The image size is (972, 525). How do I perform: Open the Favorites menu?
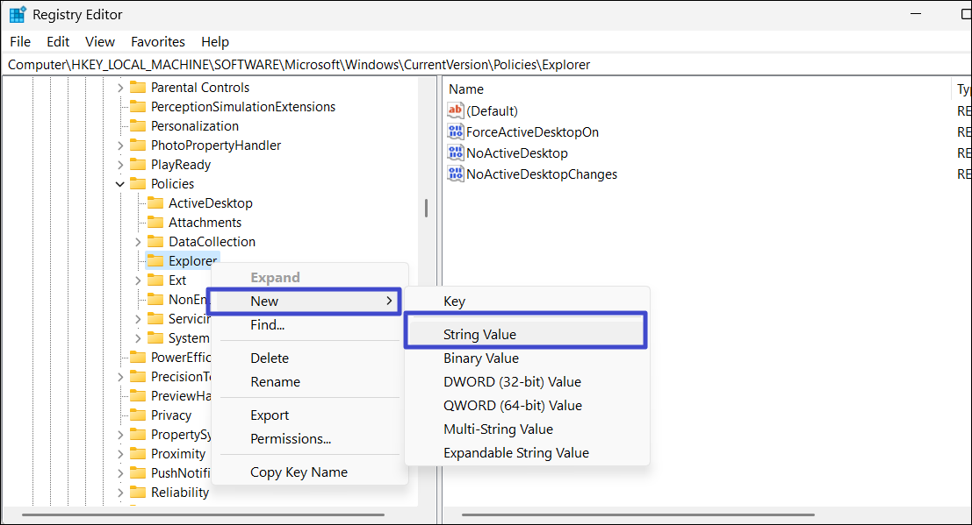click(157, 41)
